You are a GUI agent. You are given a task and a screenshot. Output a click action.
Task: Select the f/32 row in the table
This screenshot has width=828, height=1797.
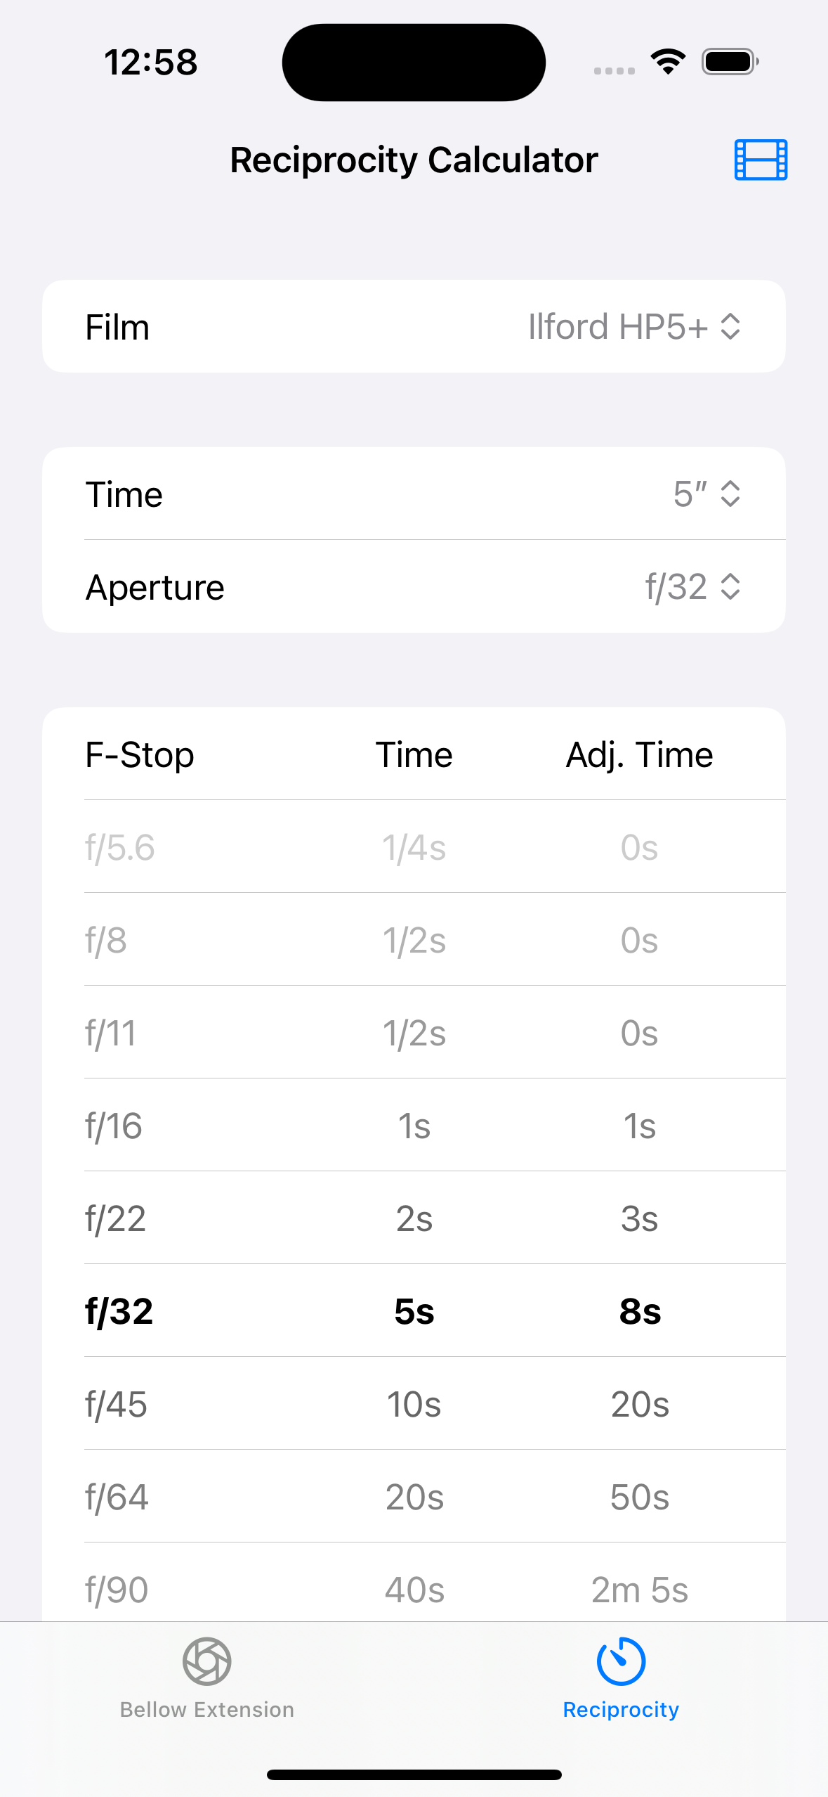click(414, 1311)
